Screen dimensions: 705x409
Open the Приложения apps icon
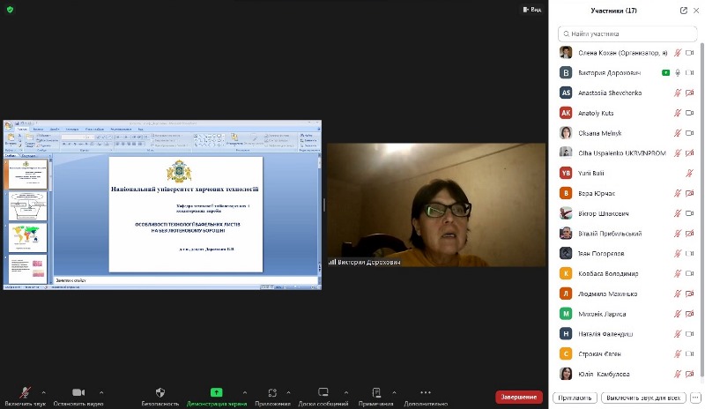272,392
